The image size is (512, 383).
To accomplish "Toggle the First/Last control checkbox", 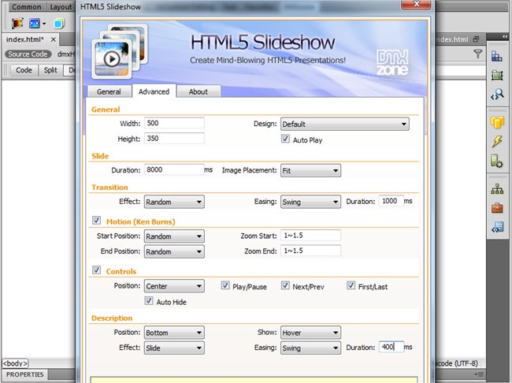I will point(351,285).
